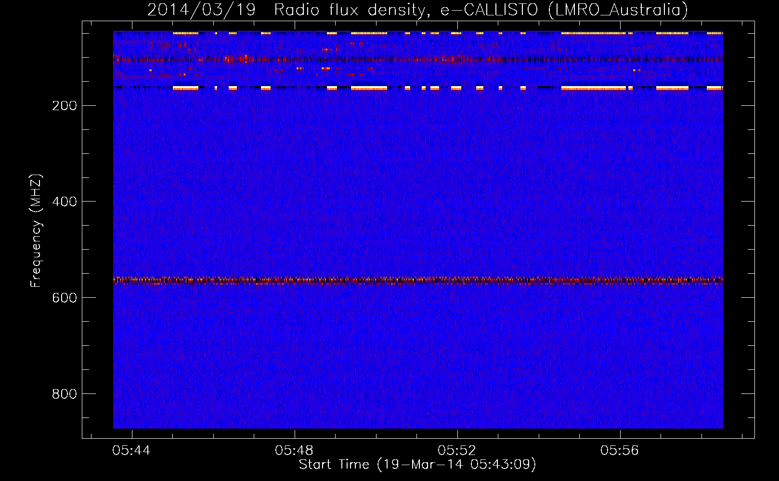Click the noisy red band near 105 MHz
Image resolution: width=779 pixels, height=481 pixels.
click(418, 59)
